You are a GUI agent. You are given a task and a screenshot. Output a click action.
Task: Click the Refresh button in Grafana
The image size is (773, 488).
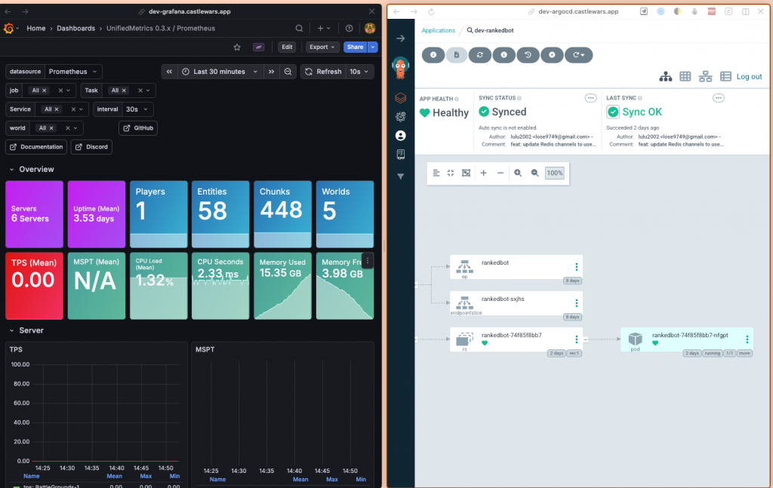point(323,72)
